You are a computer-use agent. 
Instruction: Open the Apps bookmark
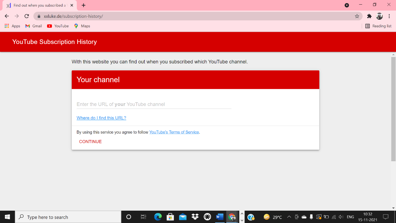tap(12, 26)
